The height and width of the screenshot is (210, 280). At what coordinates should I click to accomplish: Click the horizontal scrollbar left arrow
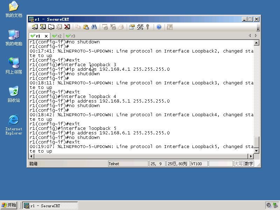coord(31,156)
